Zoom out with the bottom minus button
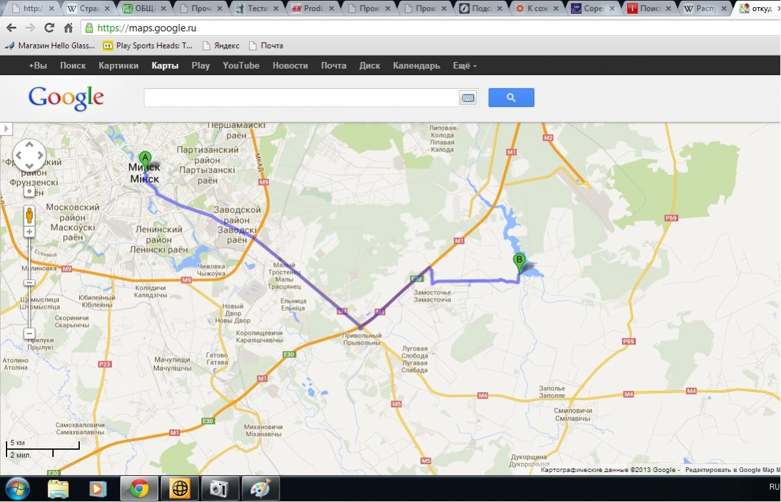This screenshot has height=502, width=781. (x=29, y=333)
